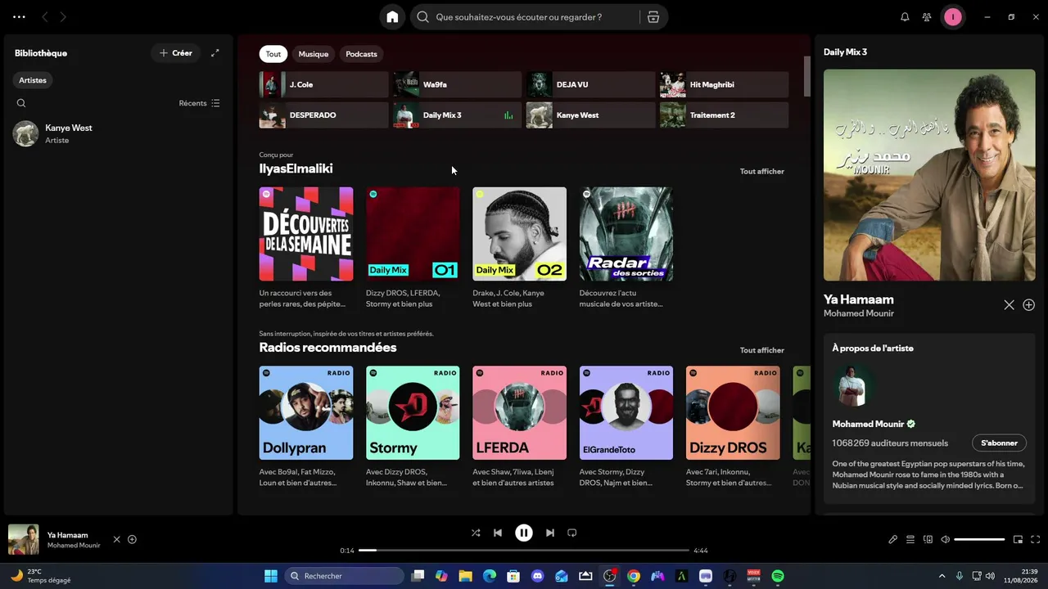Viewport: 1048px width, 589px height.
Task: Navigate back with the left arrow
Action: coord(45,17)
